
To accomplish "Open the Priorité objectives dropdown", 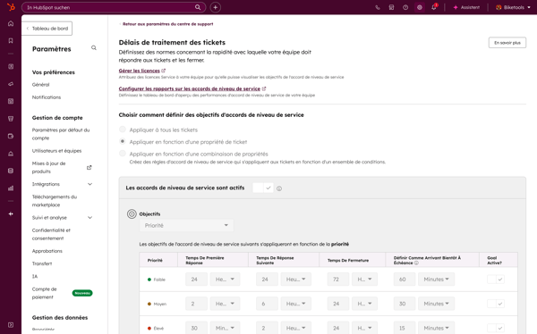I will [x=186, y=225].
